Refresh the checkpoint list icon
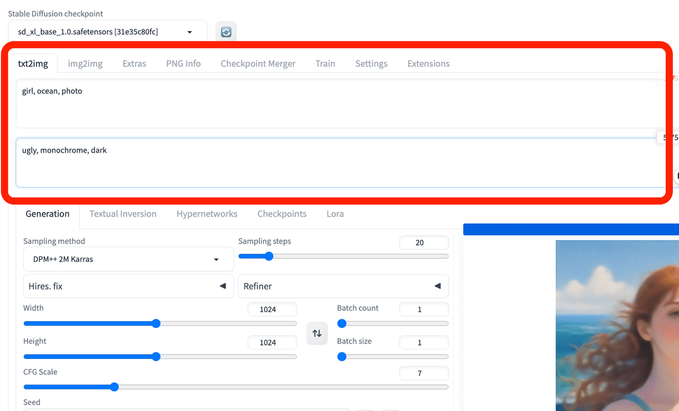 pos(226,32)
